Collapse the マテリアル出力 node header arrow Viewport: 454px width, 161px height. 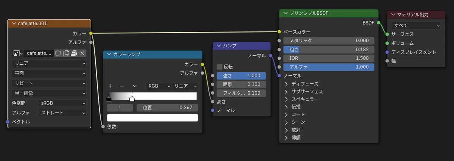393,14
